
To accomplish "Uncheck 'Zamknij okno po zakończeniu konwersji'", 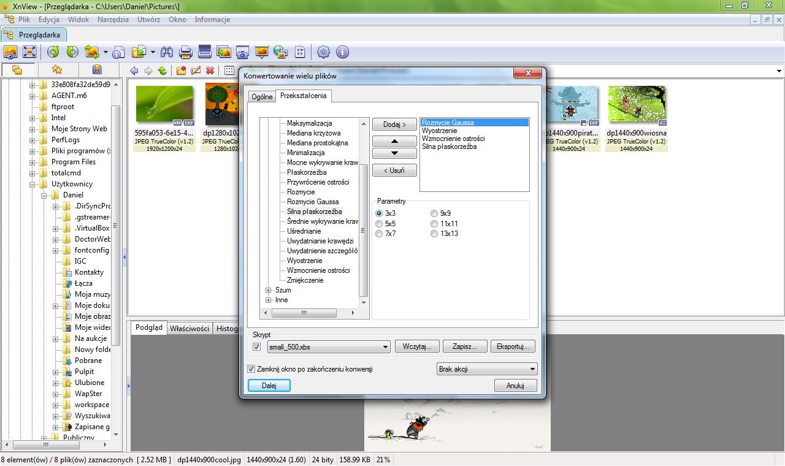I will (x=251, y=369).
